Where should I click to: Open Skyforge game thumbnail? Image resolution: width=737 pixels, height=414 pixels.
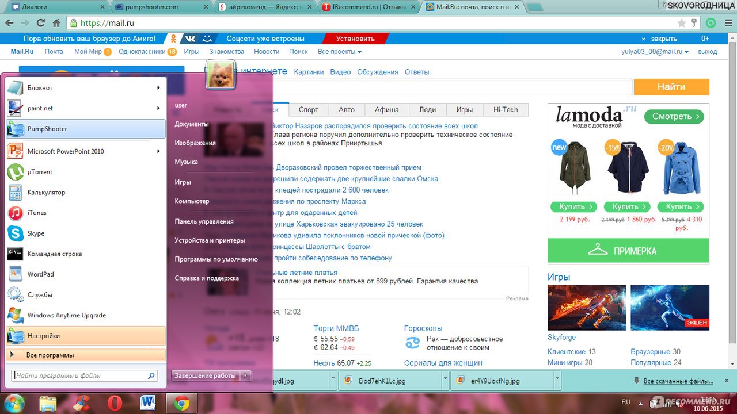[x=587, y=308]
